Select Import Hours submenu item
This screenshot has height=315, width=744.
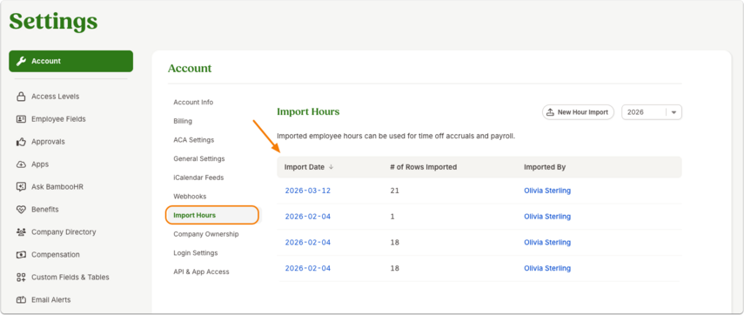click(212, 216)
